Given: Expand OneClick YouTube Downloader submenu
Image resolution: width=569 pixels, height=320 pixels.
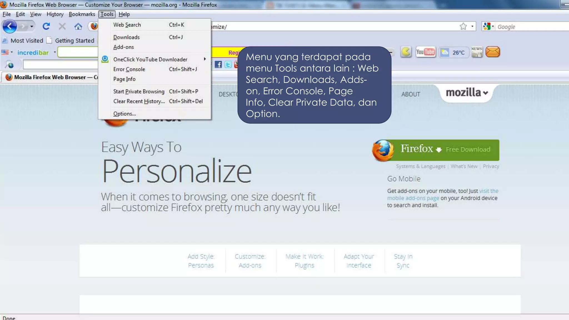Looking at the screenshot, I should pyautogui.click(x=155, y=59).
